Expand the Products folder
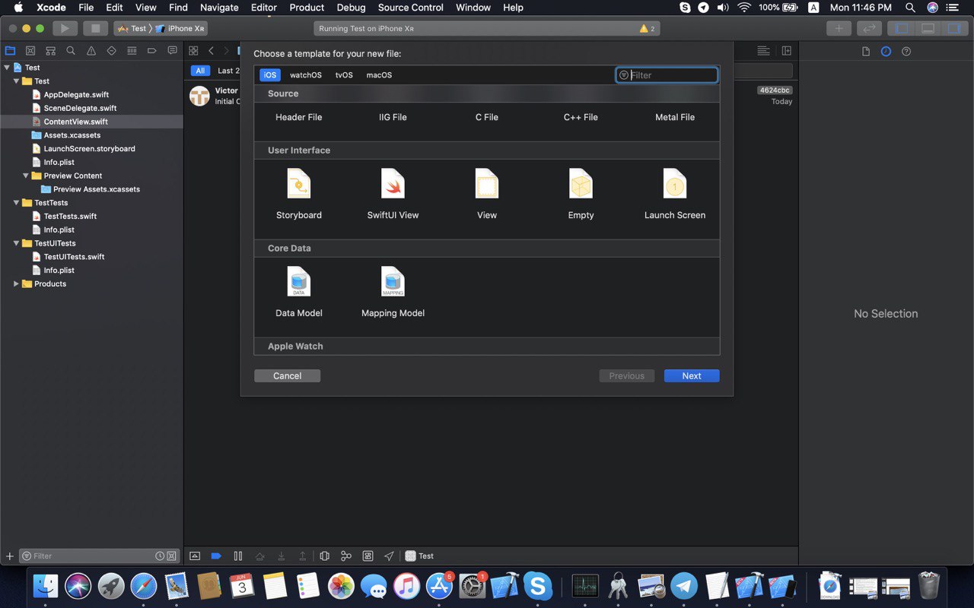The height and width of the screenshot is (608, 974). (16, 283)
